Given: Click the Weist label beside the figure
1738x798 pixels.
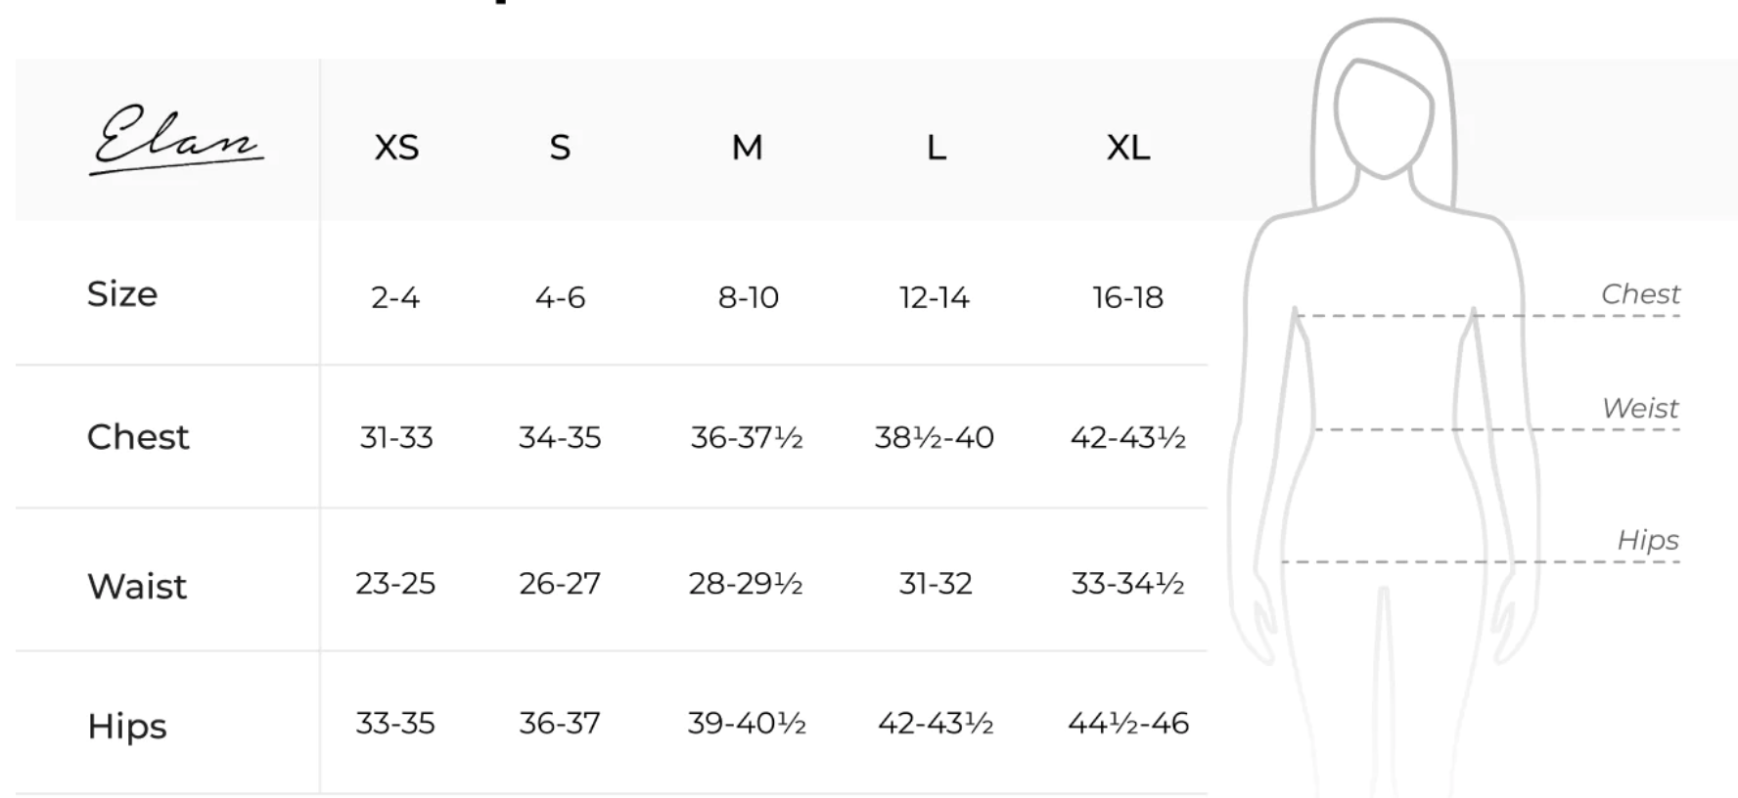Looking at the screenshot, I should [1640, 408].
